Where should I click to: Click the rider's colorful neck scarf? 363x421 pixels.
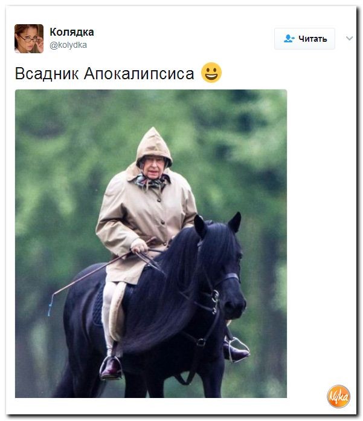[150, 182]
